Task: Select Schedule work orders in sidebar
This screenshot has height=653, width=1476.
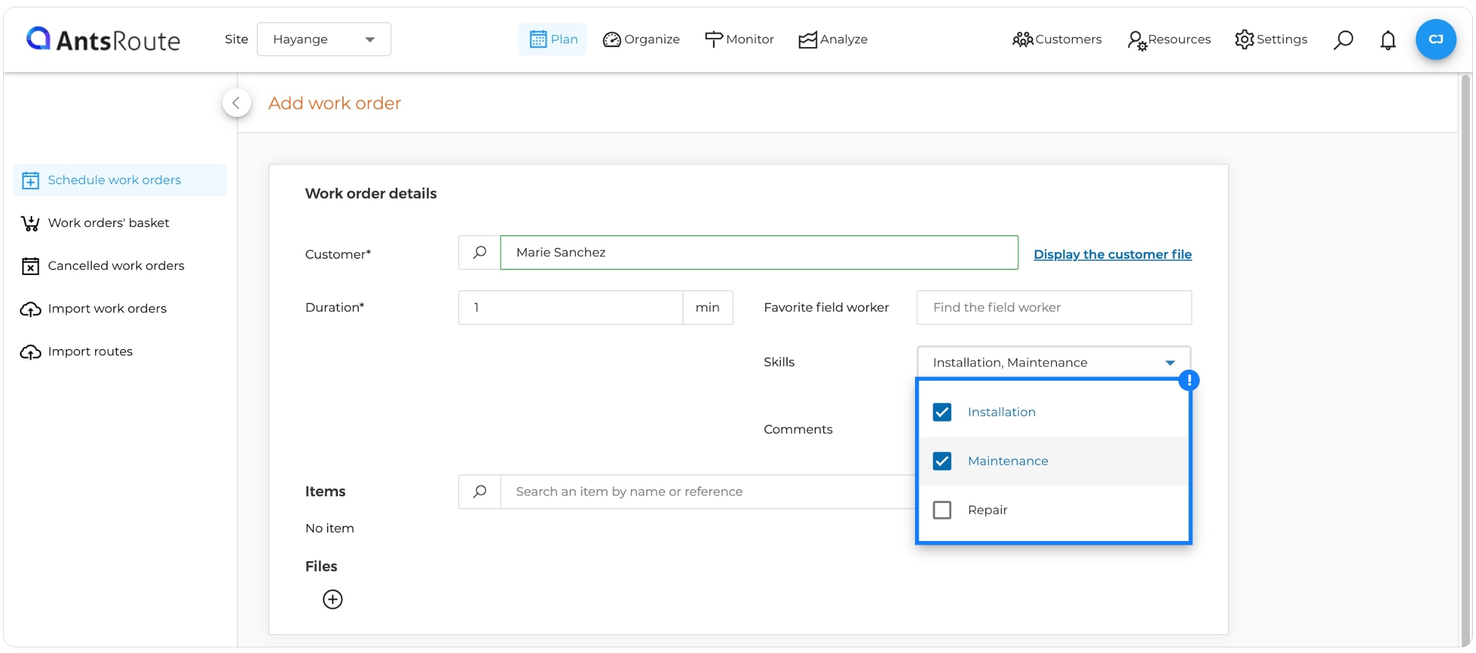Action: [x=120, y=180]
